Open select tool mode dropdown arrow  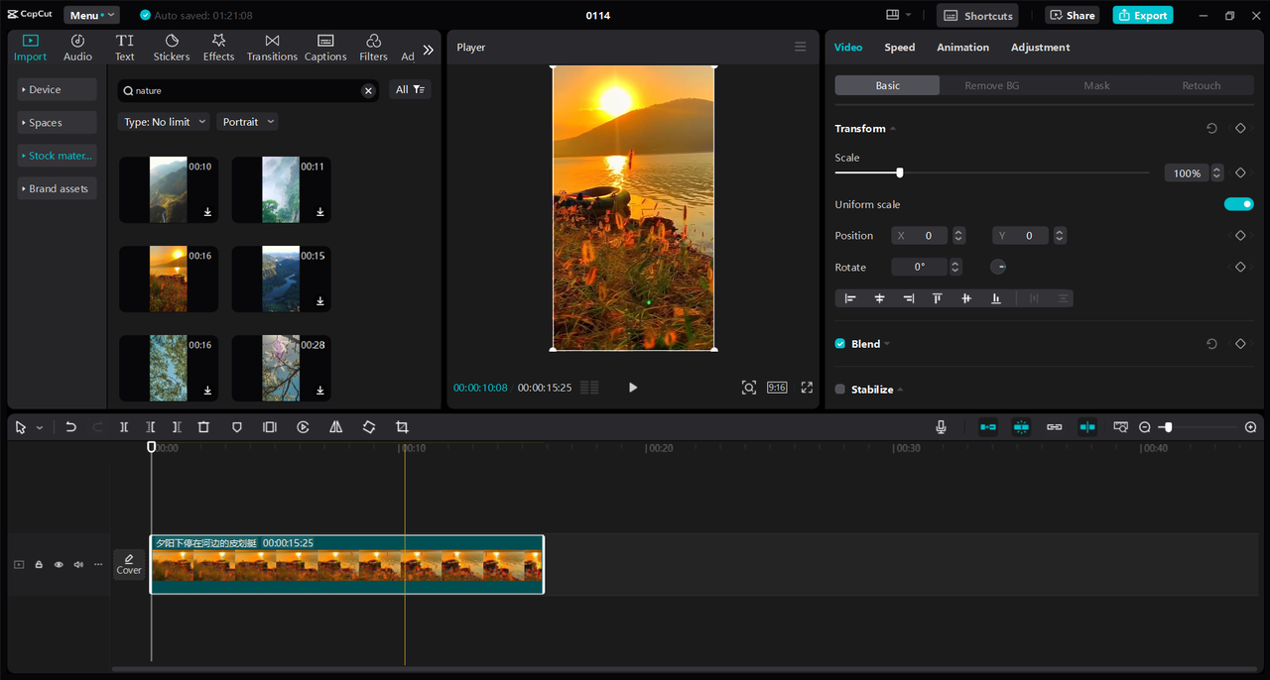(x=40, y=428)
